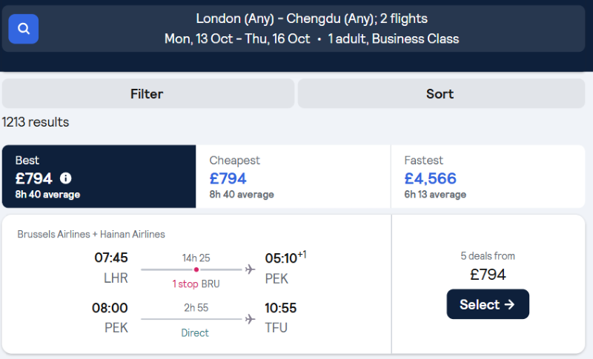The width and height of the screenshot is (593, 359).
Task: Click the 5 deals from text
Action: tap(488, 256)
